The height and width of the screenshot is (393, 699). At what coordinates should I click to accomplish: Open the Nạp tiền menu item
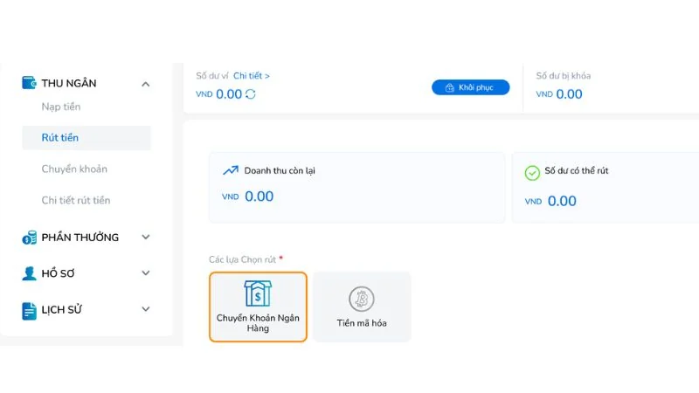tap(61, 107)
